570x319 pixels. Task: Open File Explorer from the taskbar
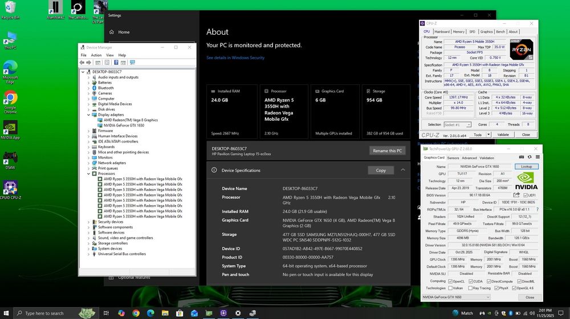pos(165,313)
